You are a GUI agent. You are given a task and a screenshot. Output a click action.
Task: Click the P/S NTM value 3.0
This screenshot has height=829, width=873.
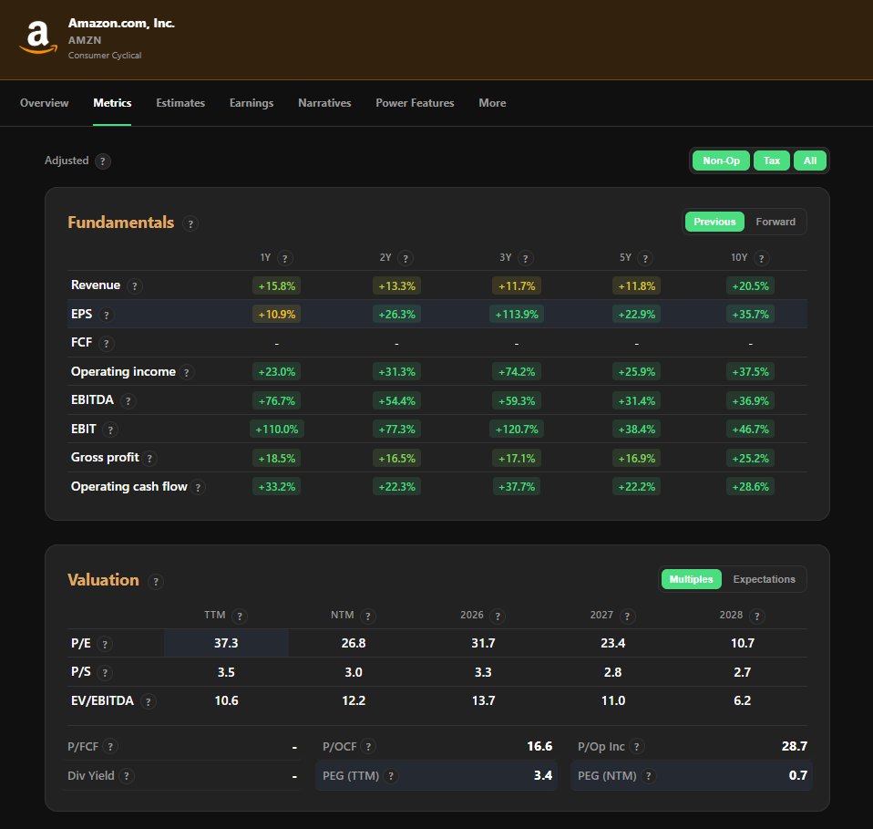354,672
